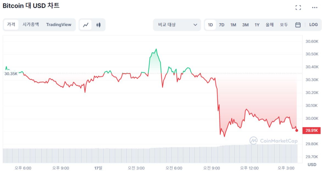Switch to the TradingView tab
This screenshot has height=171, width=322.
59,25
